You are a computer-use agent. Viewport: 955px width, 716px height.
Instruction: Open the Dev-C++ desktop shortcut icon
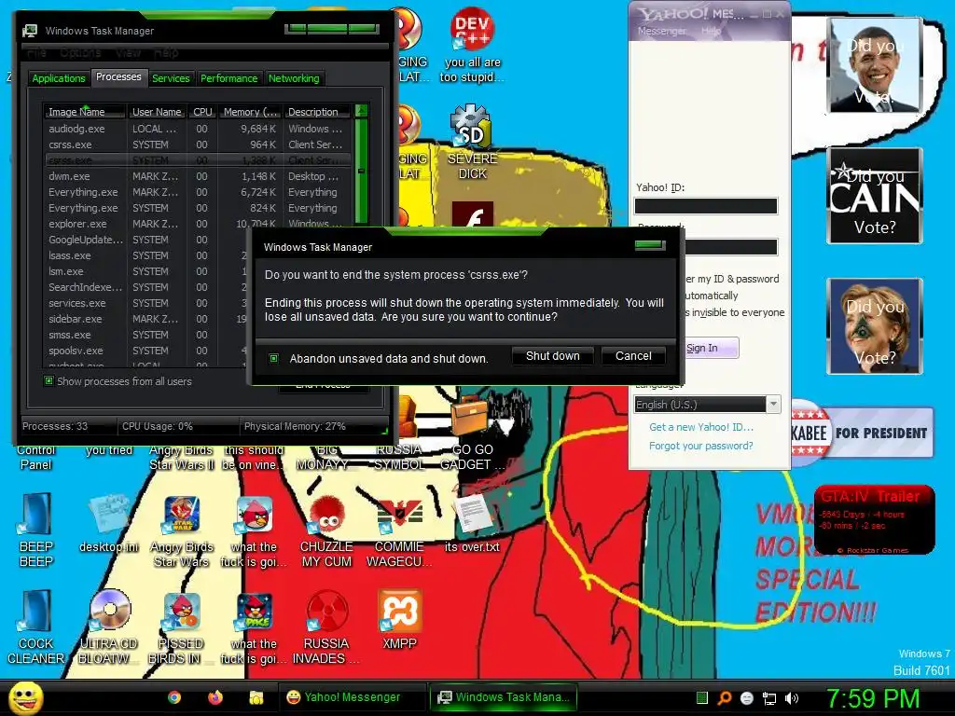(x=472, y=29)
